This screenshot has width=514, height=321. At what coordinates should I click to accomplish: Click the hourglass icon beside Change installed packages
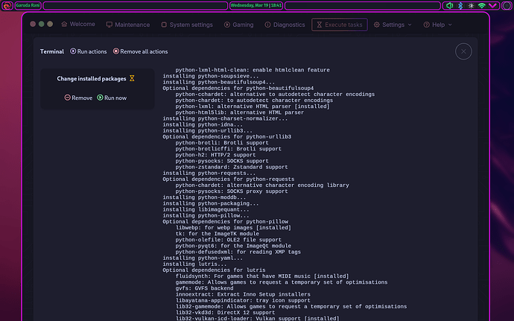132,78
